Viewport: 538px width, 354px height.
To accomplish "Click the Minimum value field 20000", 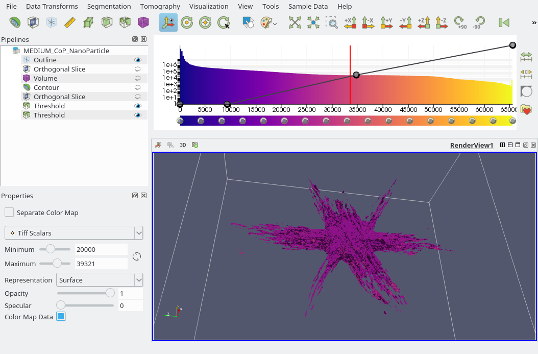I will click(101, 249).
